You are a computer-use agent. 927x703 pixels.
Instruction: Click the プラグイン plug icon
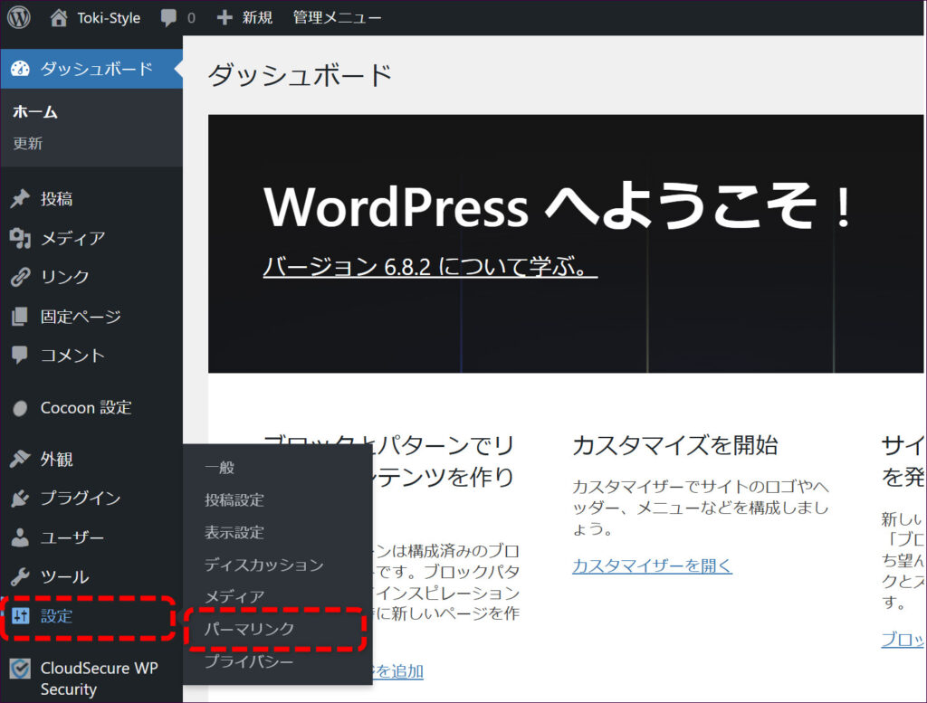pyautogui.click(x=20, y=499)
